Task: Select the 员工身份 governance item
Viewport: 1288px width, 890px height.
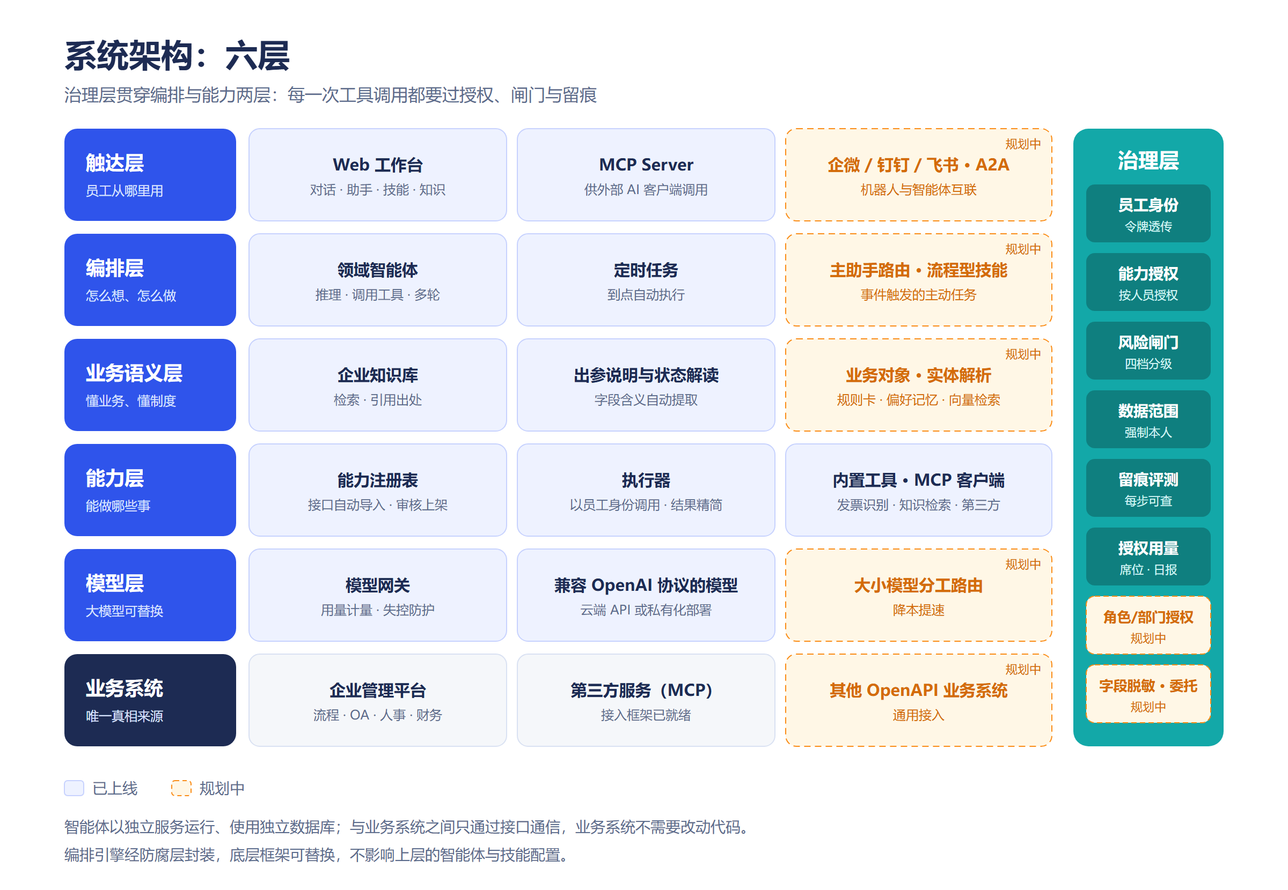Action: tap(1147, 213)
